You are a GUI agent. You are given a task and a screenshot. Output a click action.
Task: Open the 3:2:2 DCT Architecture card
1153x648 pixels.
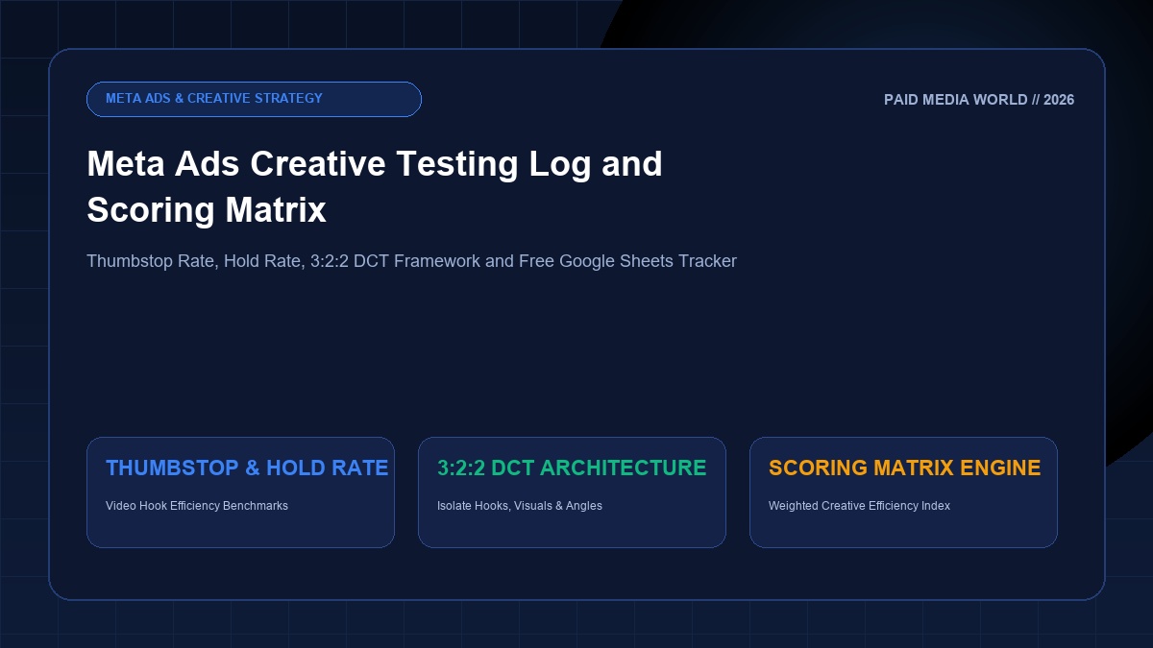572,492
